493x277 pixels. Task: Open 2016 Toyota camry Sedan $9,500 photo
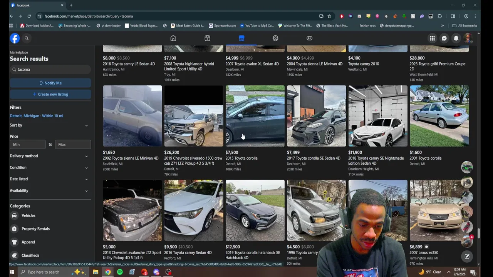tap(194, 210)
